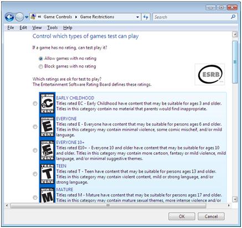Click the Cancel button

click(x=211, y=216)
